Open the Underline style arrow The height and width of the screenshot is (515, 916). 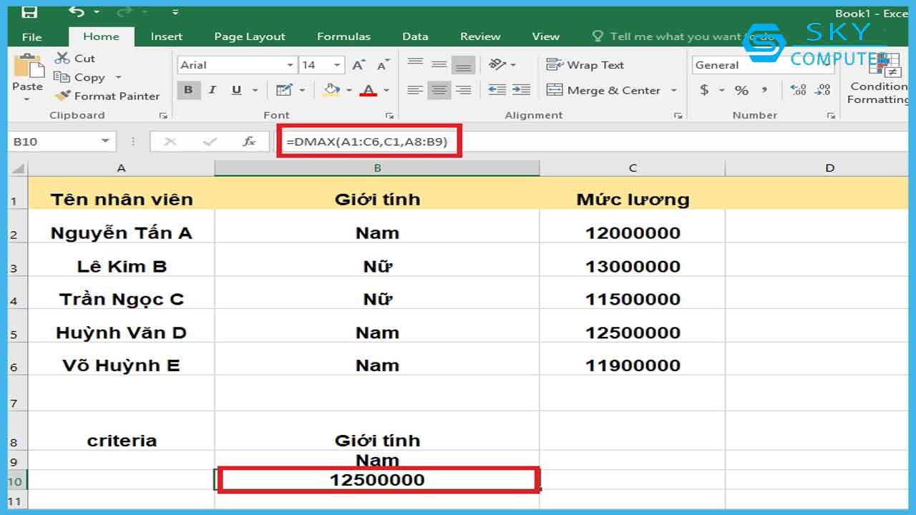255,90
